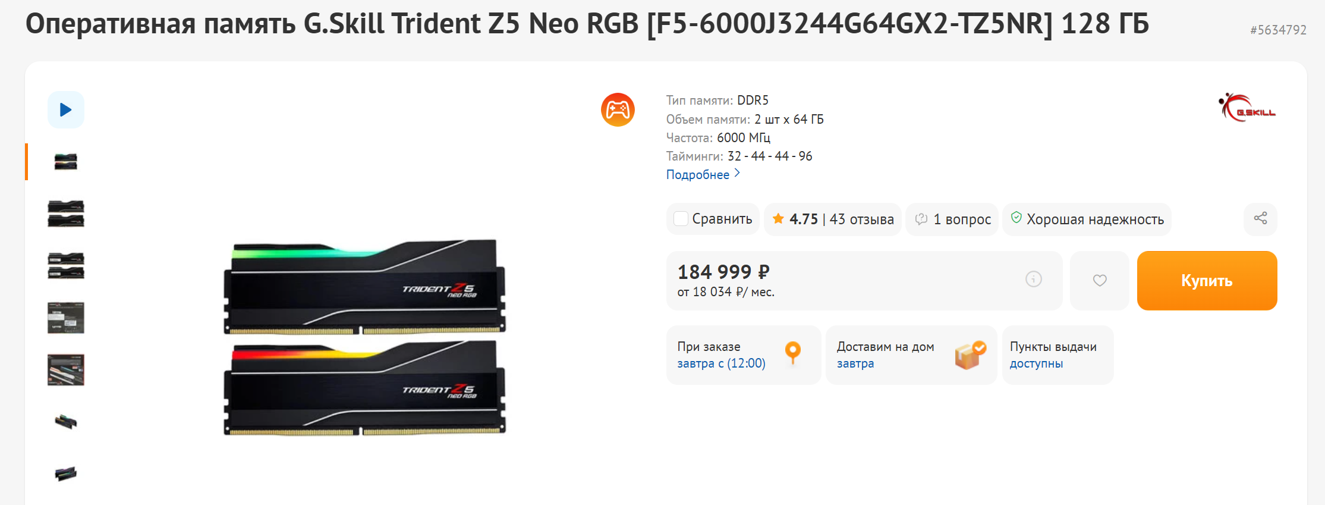
Task: Open the 43 отзыва reviews
Action: (x=861, y=219)
